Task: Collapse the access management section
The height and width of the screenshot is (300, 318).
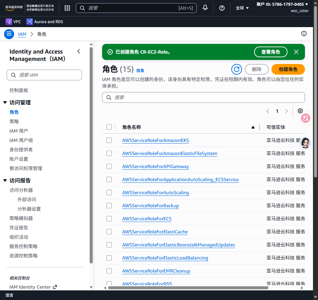Action: click(x=5, y=102)
